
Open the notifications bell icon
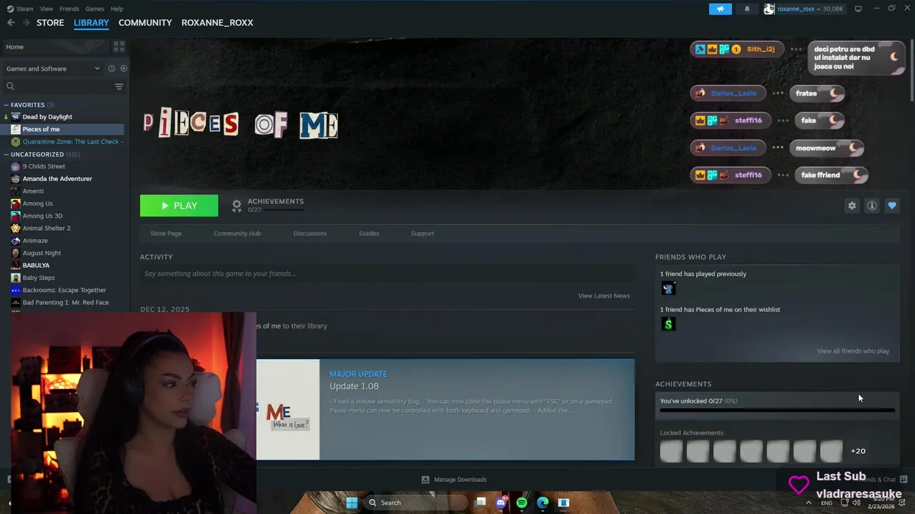click(747, 9)
